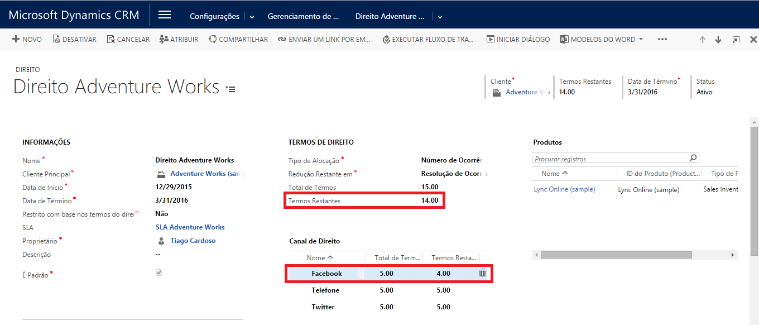Open the hamburger navigation menu
759x325 pixels.
[165, 15]
